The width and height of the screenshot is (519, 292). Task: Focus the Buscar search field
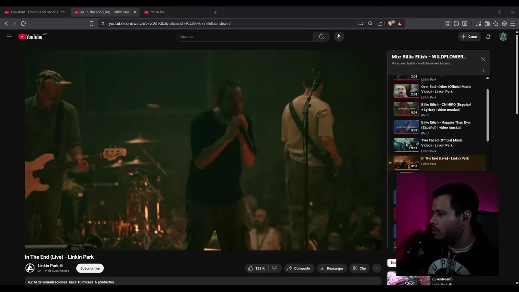[x=244, y=36]
